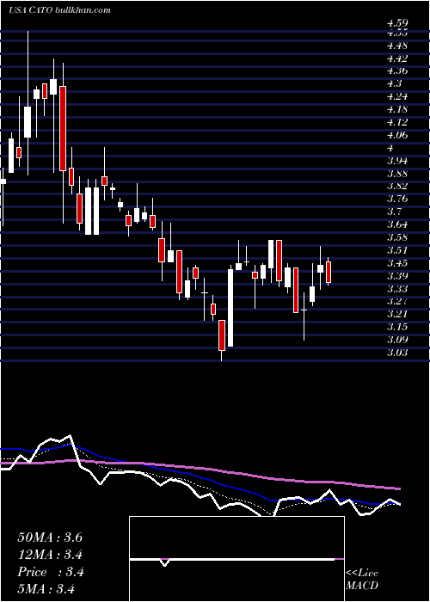The image size is (430, 602).
Task: Click the 3.88 price axis label
Action: pos(397,174)
